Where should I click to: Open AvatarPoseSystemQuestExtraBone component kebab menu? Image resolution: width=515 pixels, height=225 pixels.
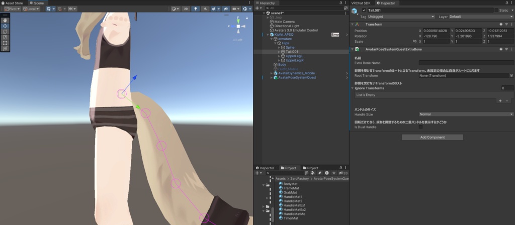click(x=511, y=49)
